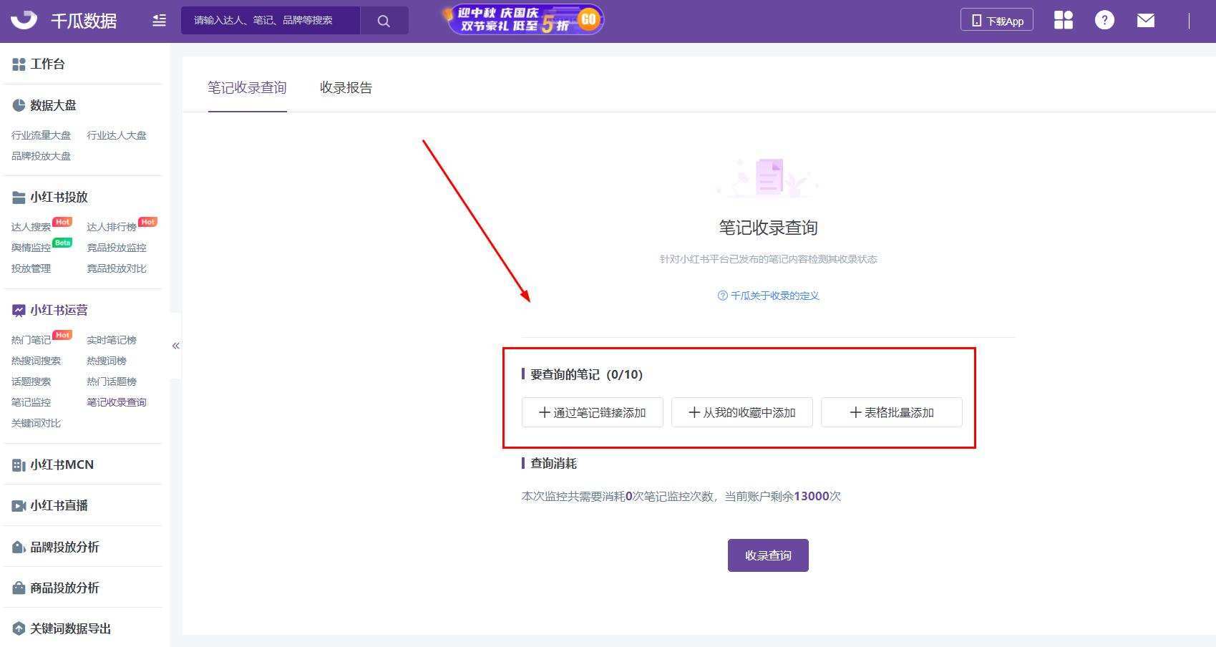Select the 小红书投放 folder icon
This screenshot has height=647, width=1216.
(18, 197)
